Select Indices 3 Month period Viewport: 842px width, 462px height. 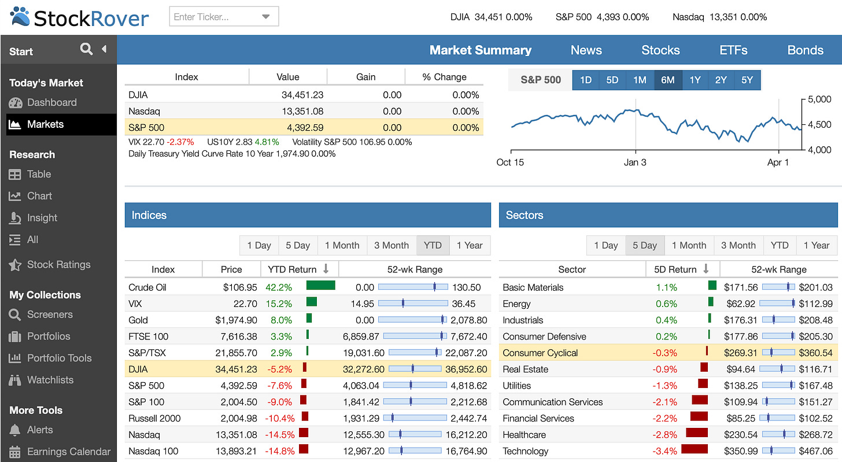392,245
